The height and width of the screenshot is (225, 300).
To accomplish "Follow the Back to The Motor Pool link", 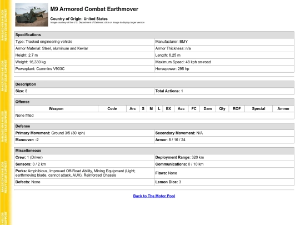I will (154, 196).
